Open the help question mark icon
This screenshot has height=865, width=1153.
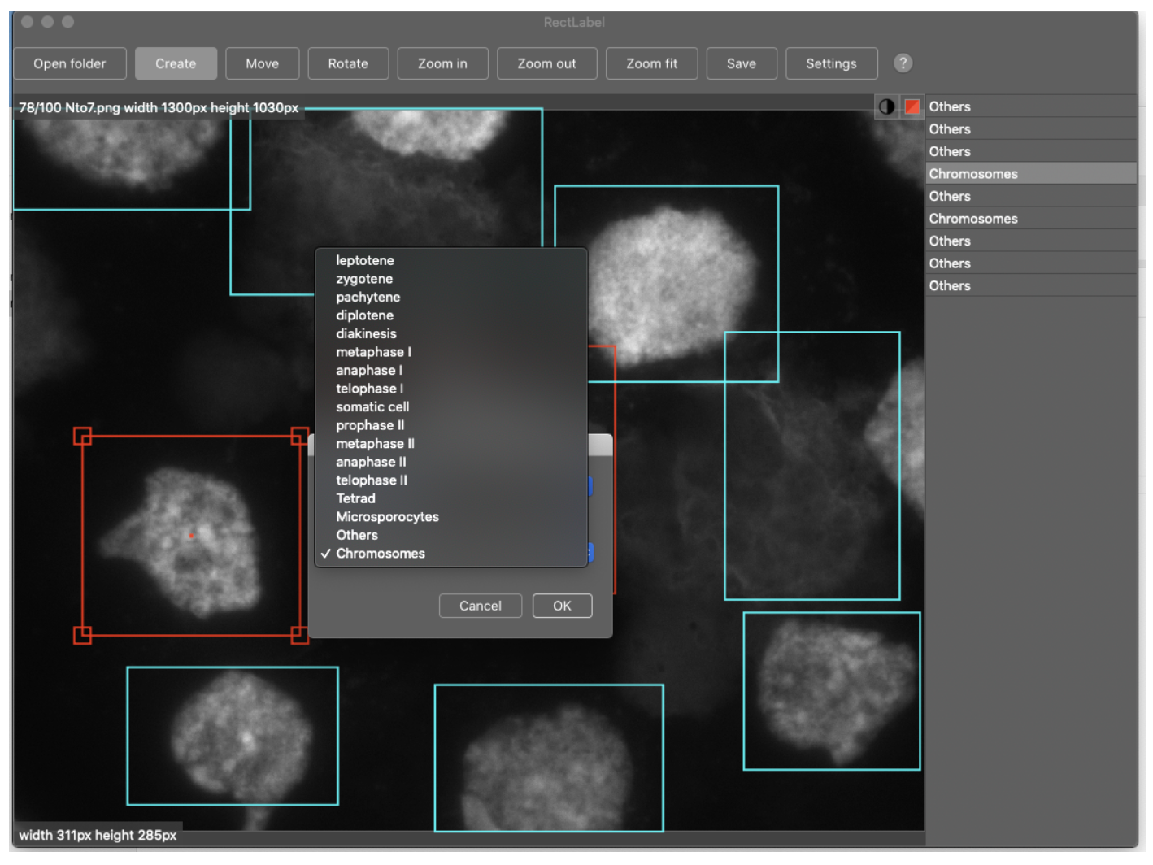[x=903, y=63]
